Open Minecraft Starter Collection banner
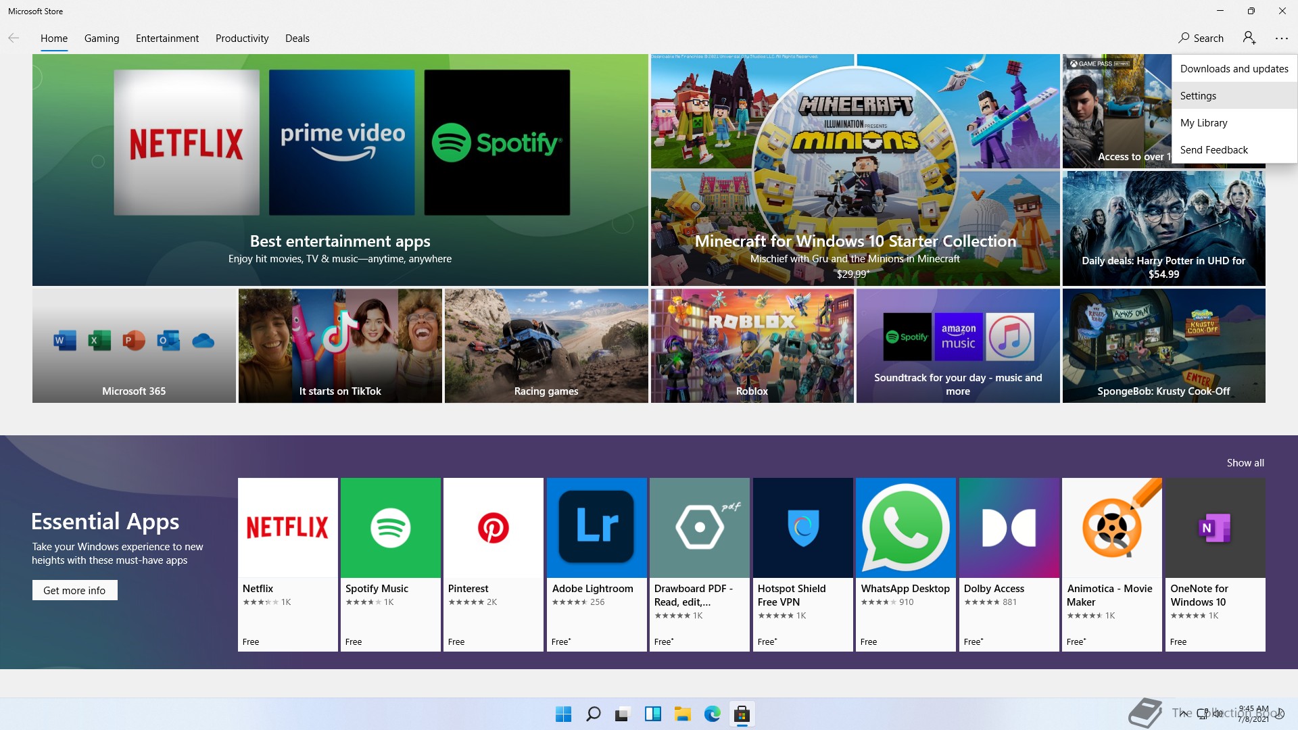The width and height of the screenshot is (1298, 730). click(855, 170)
